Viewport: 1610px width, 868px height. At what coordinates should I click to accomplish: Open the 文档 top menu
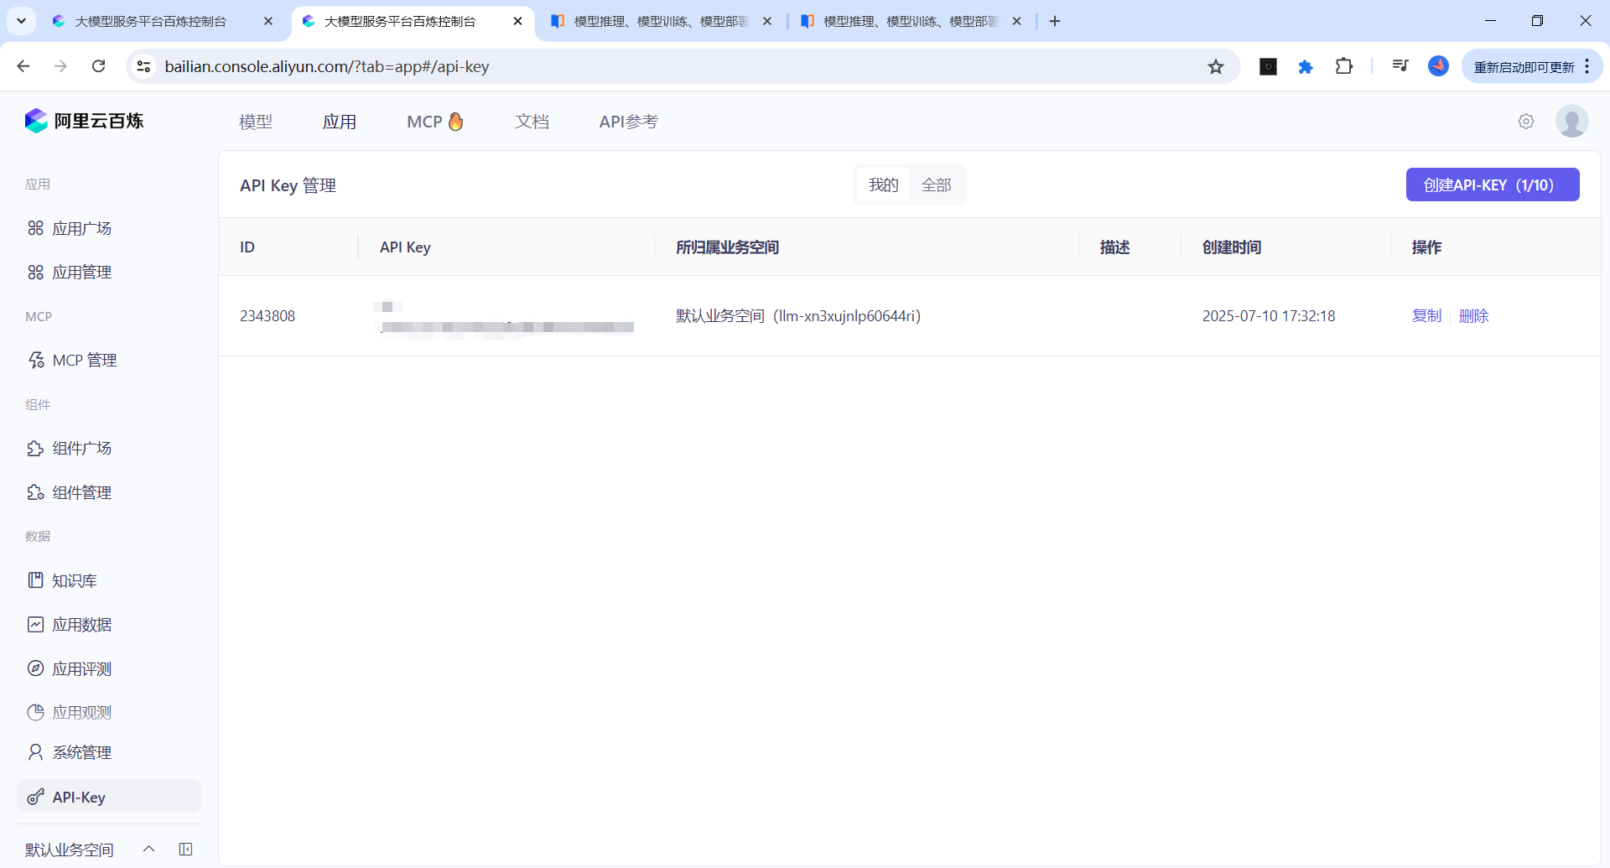tap(532, 122)
